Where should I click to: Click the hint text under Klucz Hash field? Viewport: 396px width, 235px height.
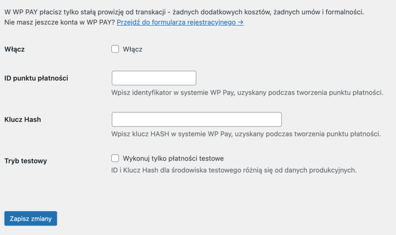tap(246, 134)
